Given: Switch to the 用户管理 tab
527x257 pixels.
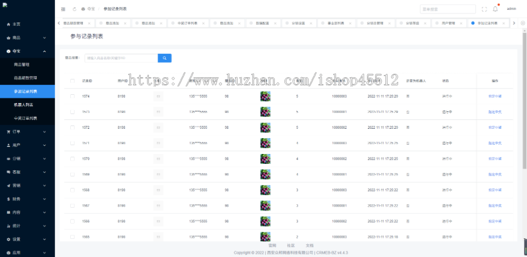Looking at the screenshot, I should (x=448, y=23).
